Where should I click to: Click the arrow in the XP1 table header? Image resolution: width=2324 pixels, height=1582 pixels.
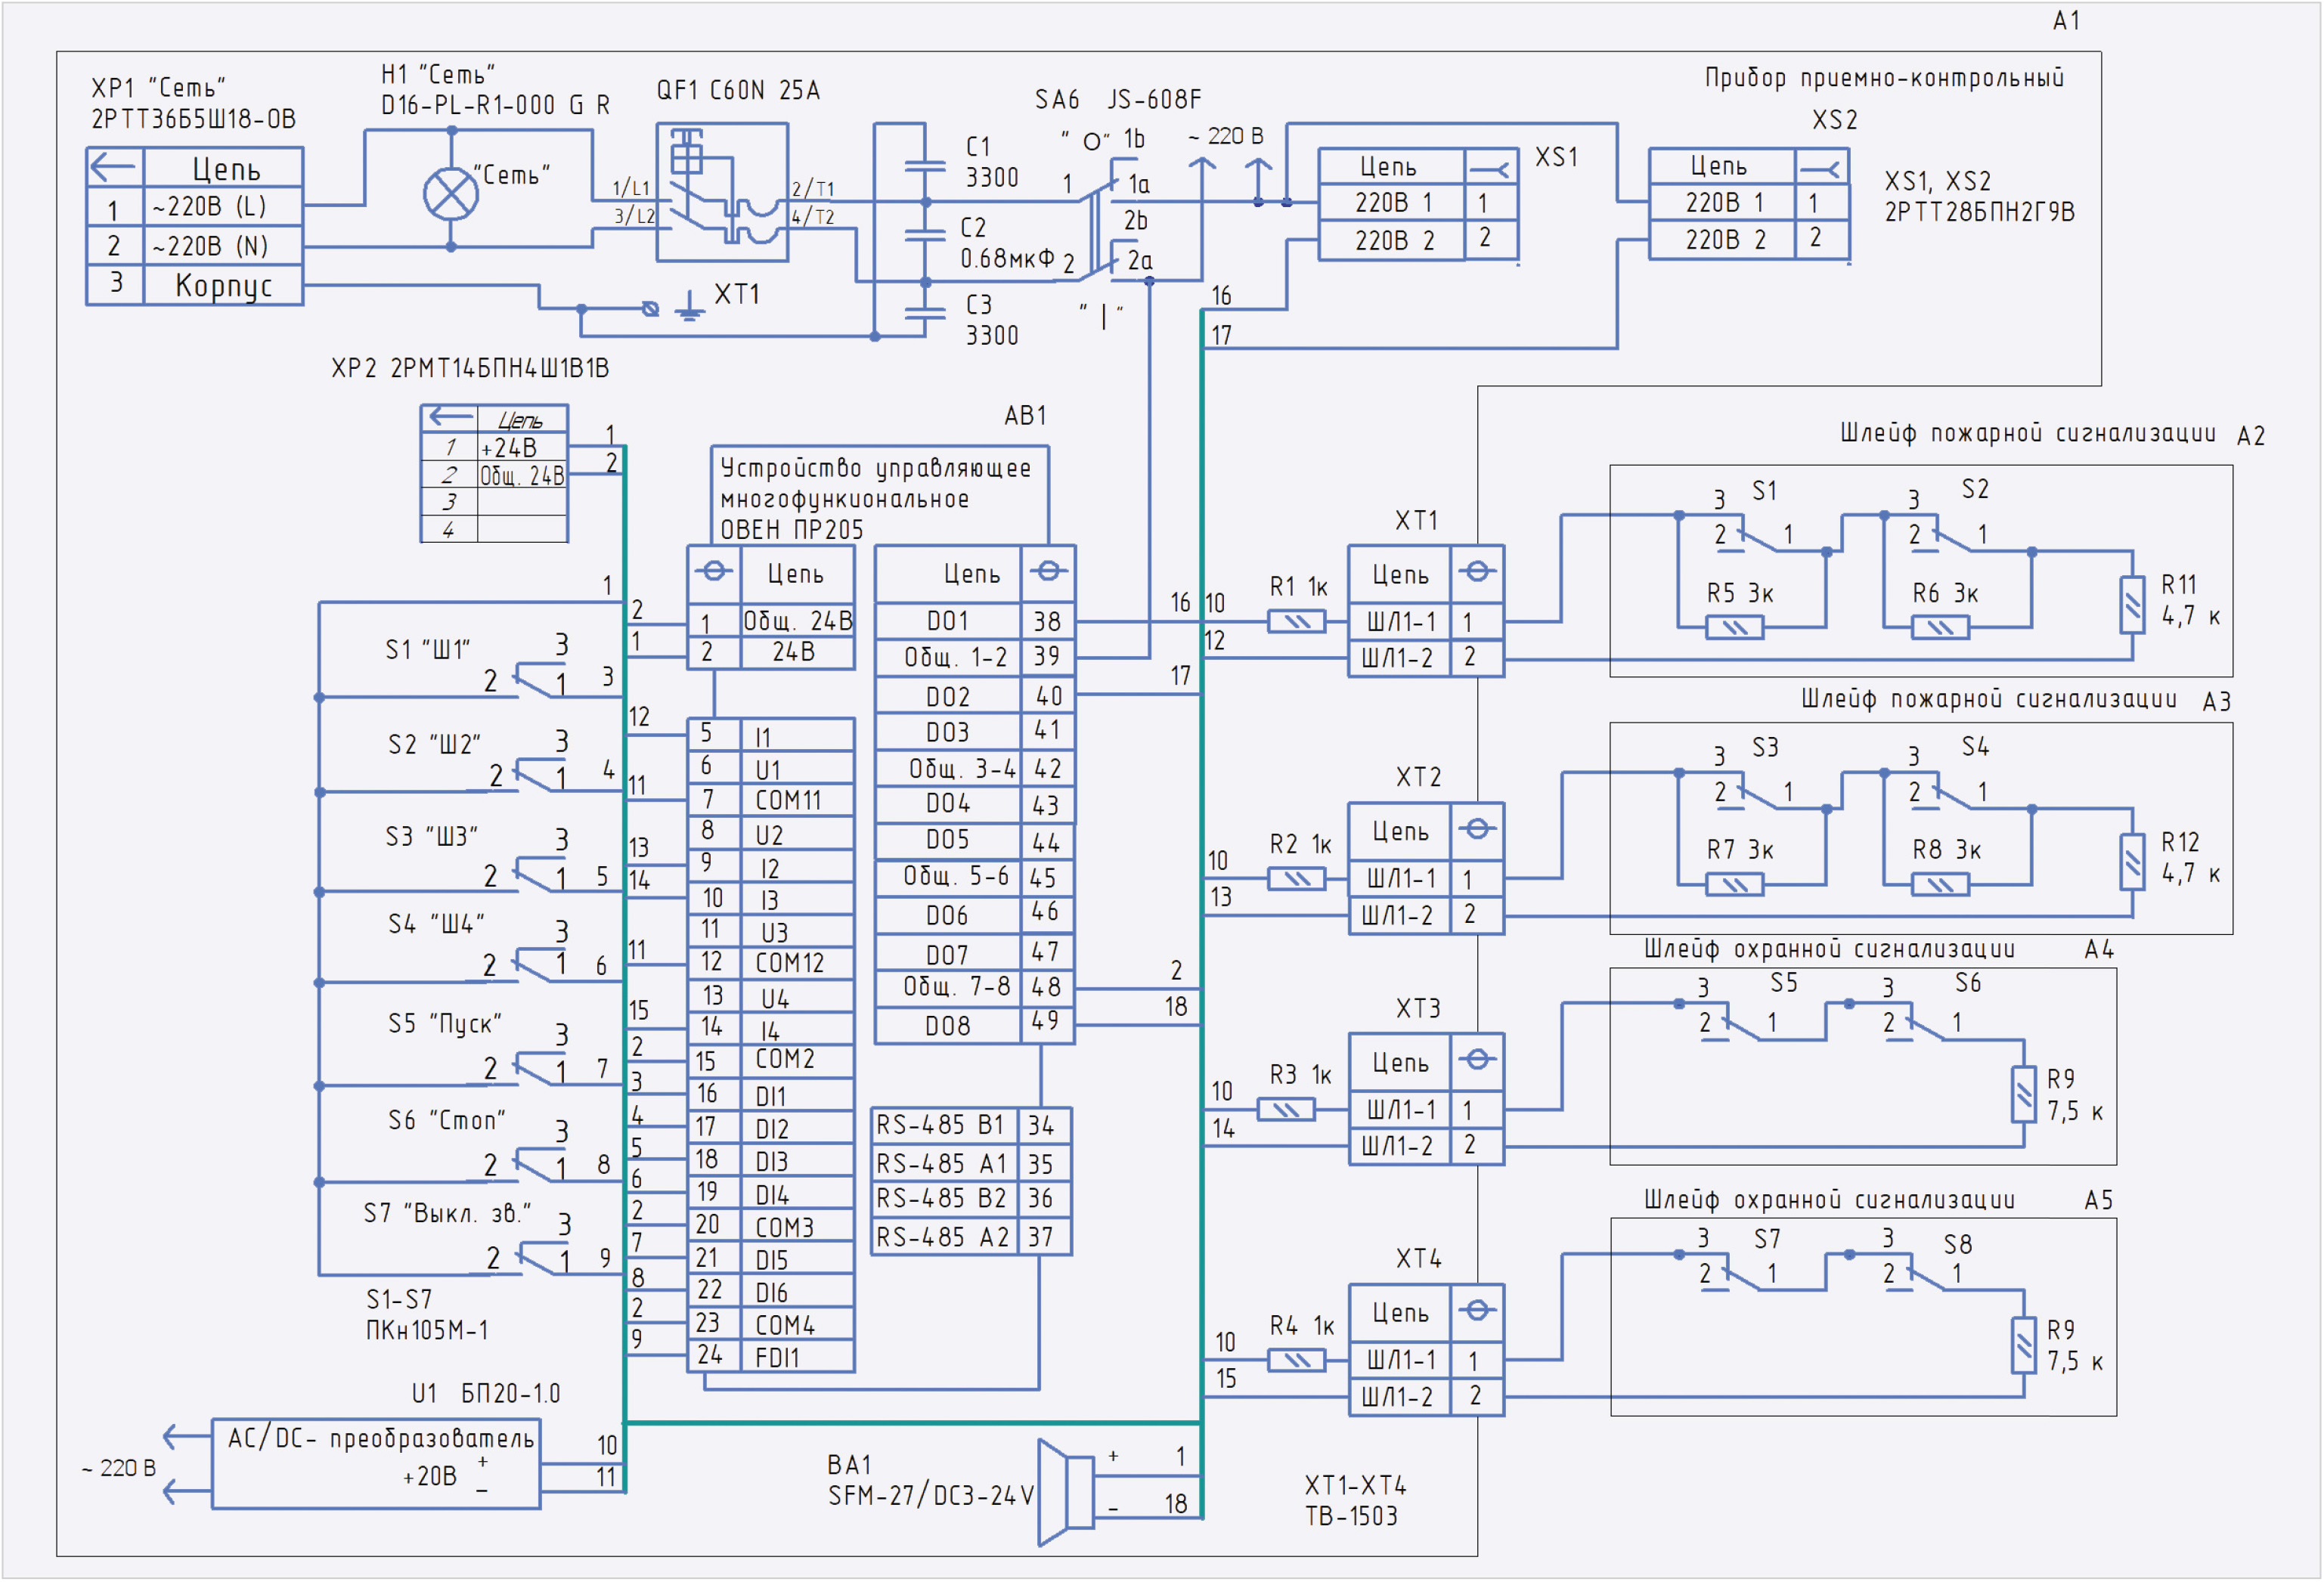114,166
